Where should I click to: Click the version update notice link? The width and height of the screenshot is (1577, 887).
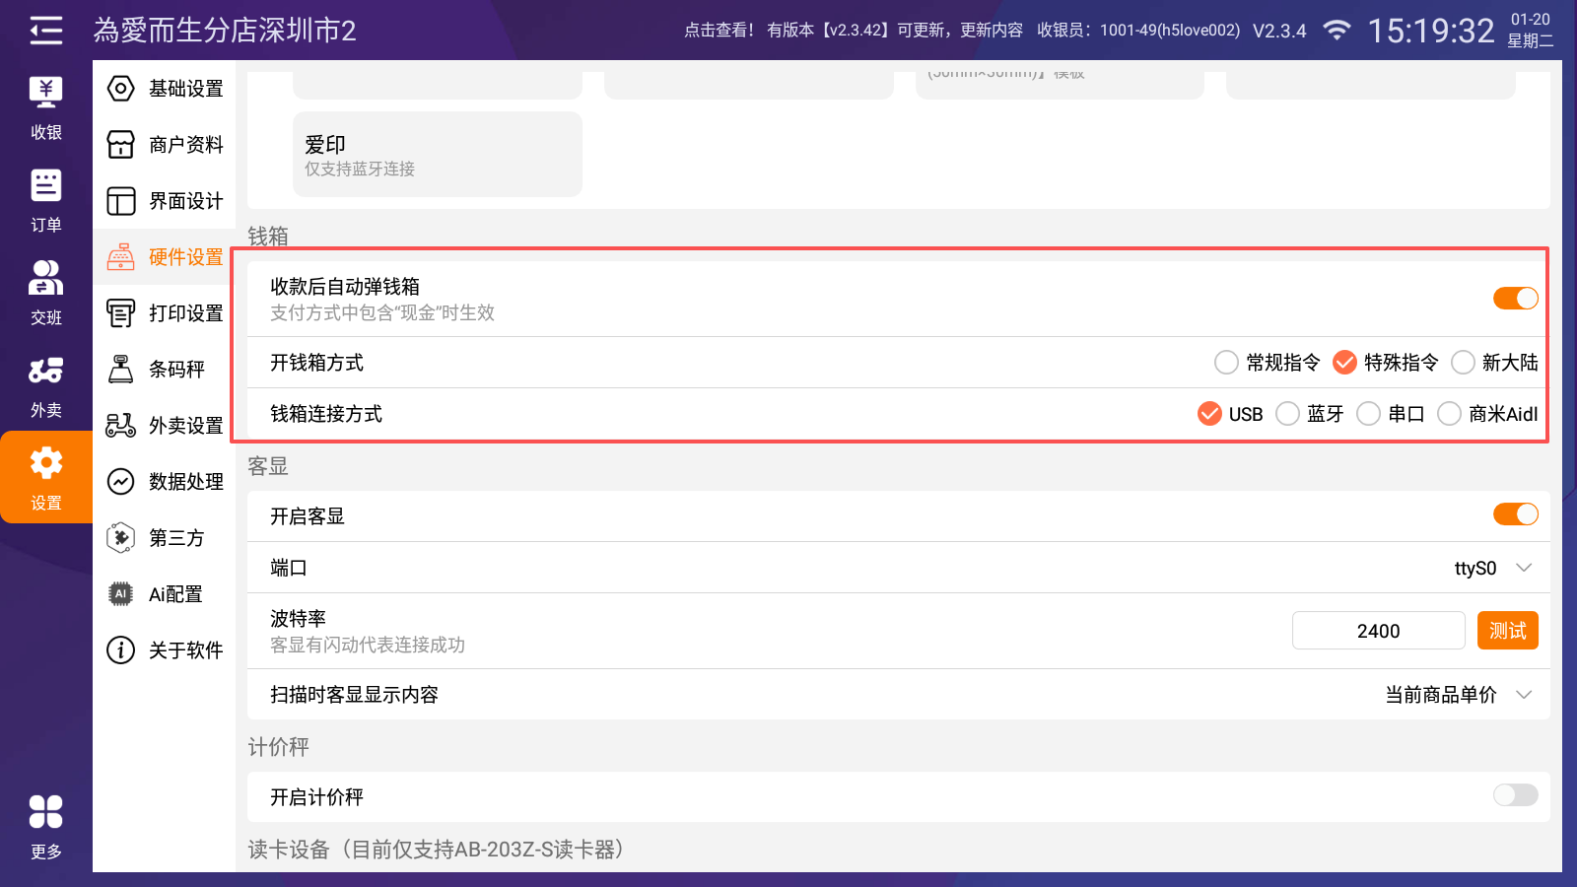tap(853, 31)
